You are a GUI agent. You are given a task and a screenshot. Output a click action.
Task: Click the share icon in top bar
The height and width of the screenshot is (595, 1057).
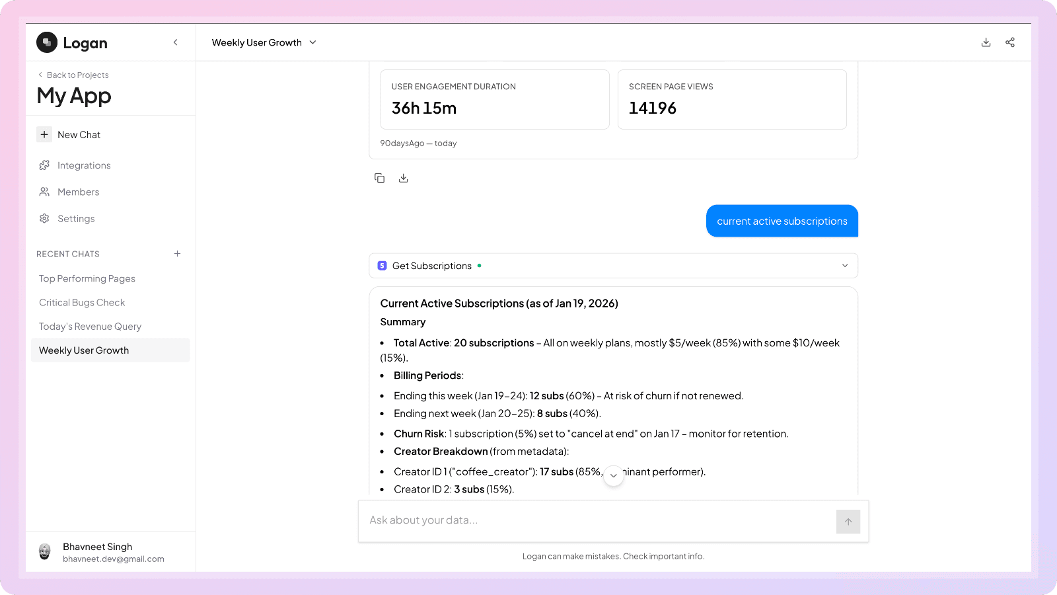tap(1010, 42)
